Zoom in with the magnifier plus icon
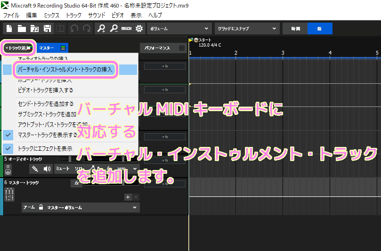Image resolution: width=381 pixels, height=251 pixels. coord(101,28)
